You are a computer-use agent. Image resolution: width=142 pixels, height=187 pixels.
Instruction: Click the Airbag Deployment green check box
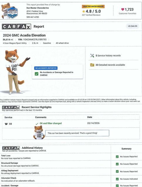[x=117, y=172]
